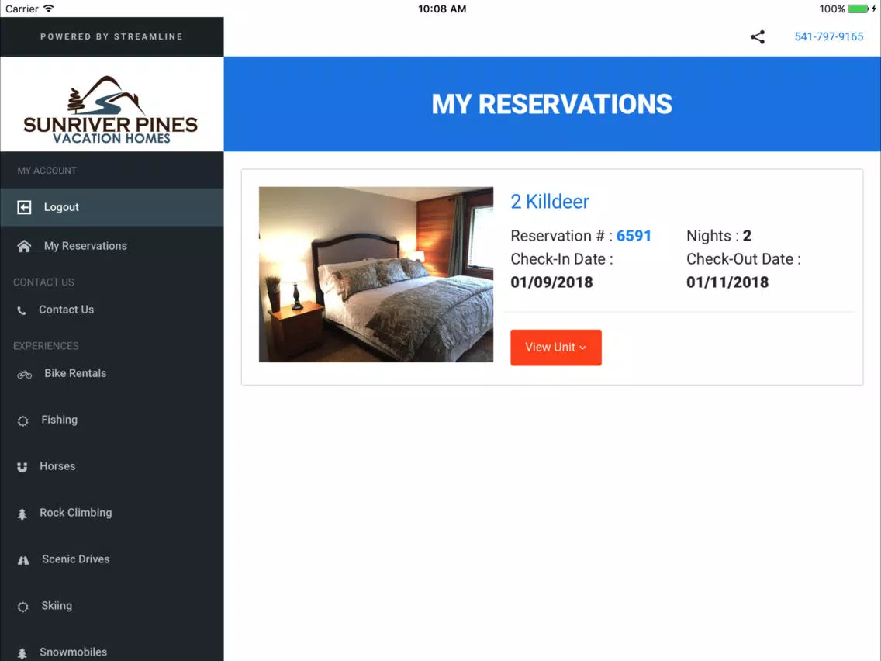Click check-in date 01/09/2018
This screenshot has height=661, width=881.
coord(551,282)
